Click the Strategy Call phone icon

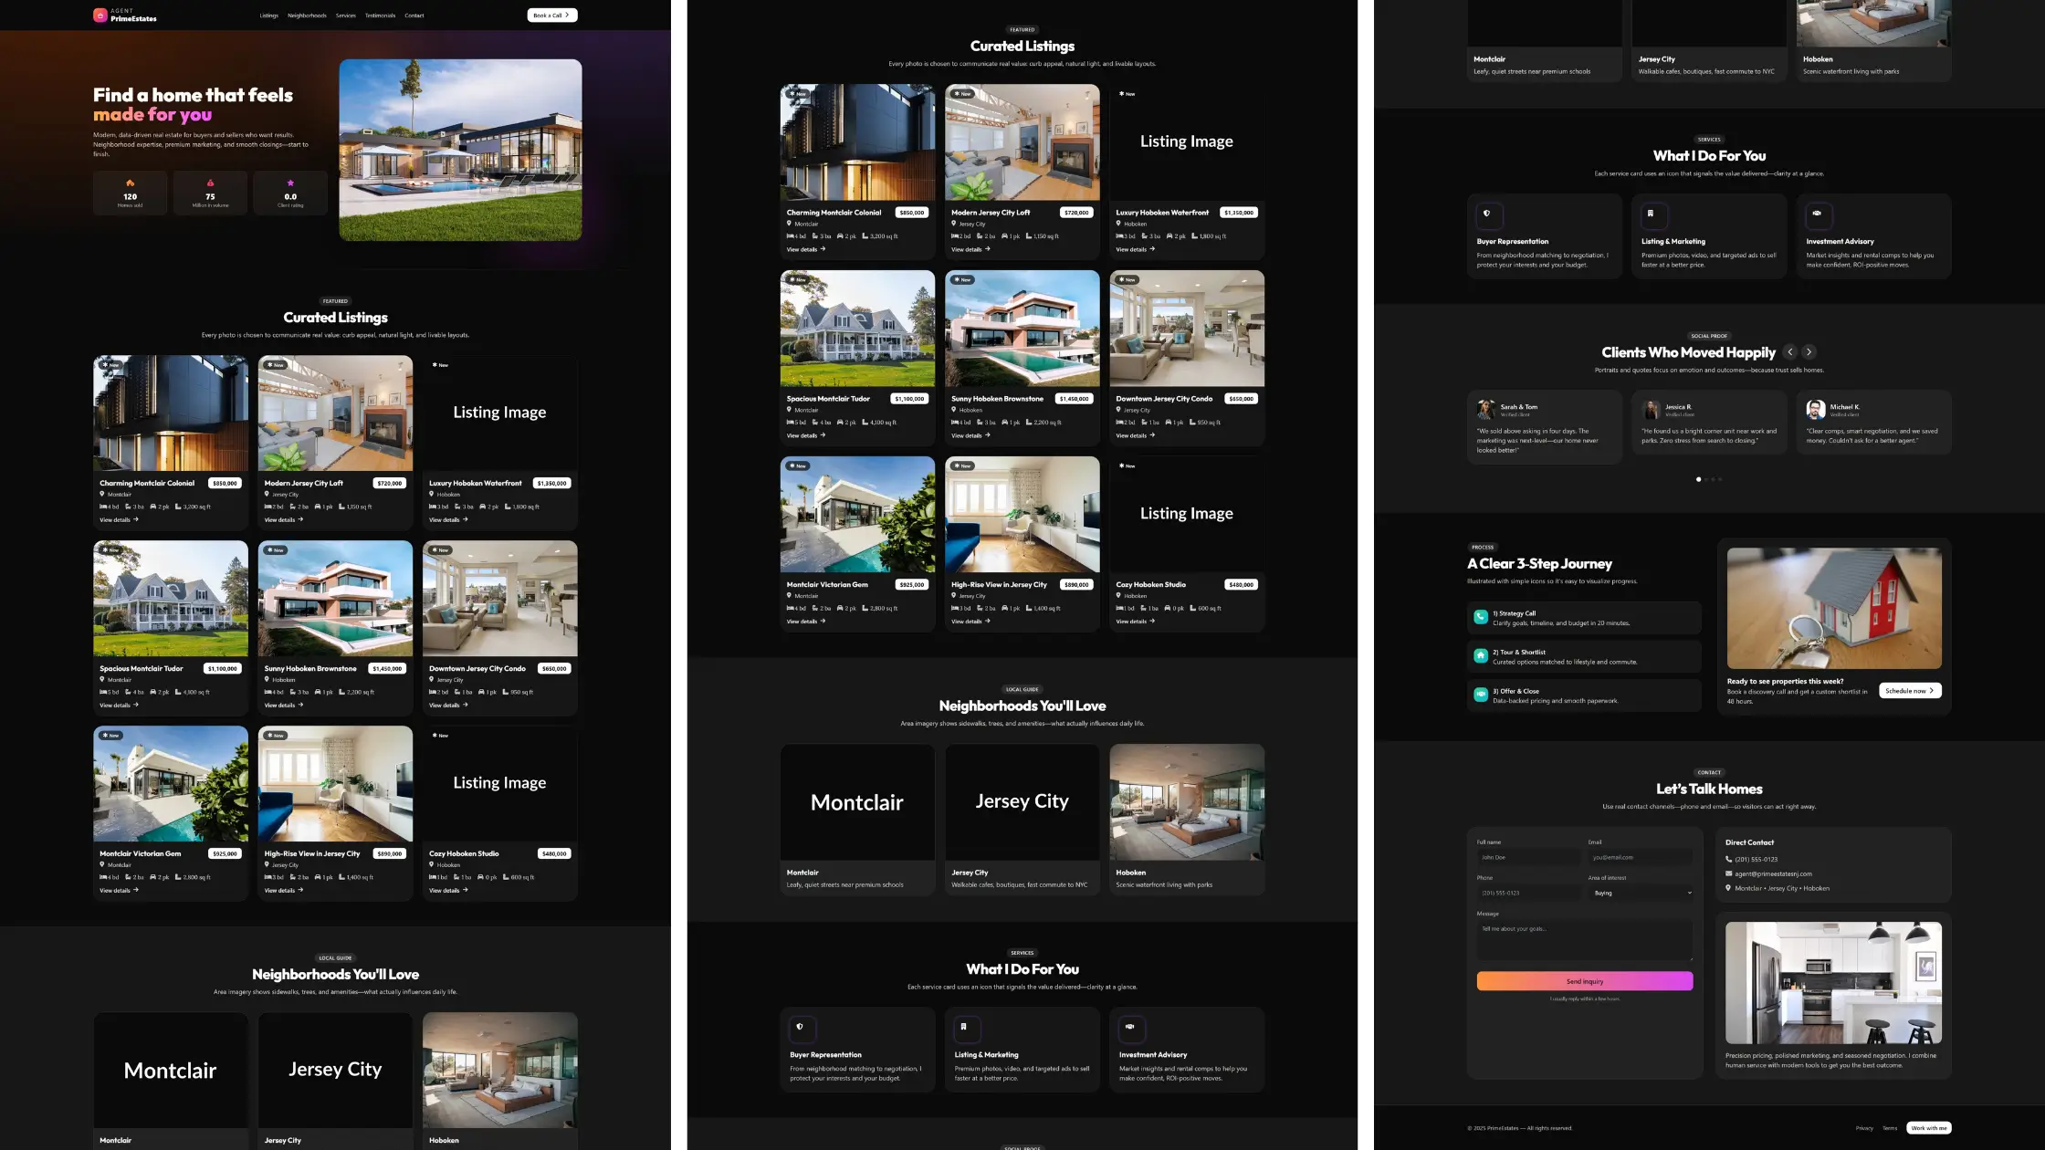click(x=1481, y=617)
